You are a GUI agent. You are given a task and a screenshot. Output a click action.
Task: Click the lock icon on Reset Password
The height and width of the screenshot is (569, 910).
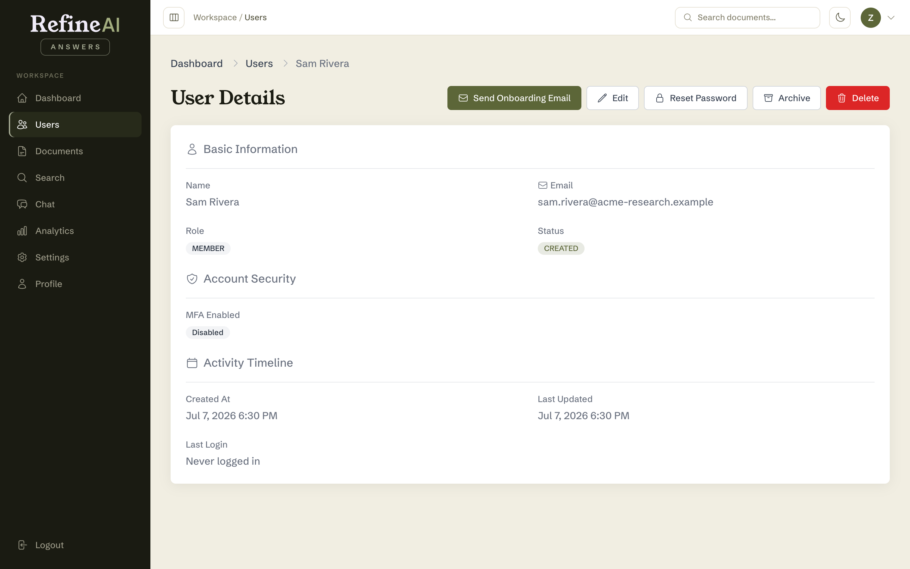coord(659,98)
